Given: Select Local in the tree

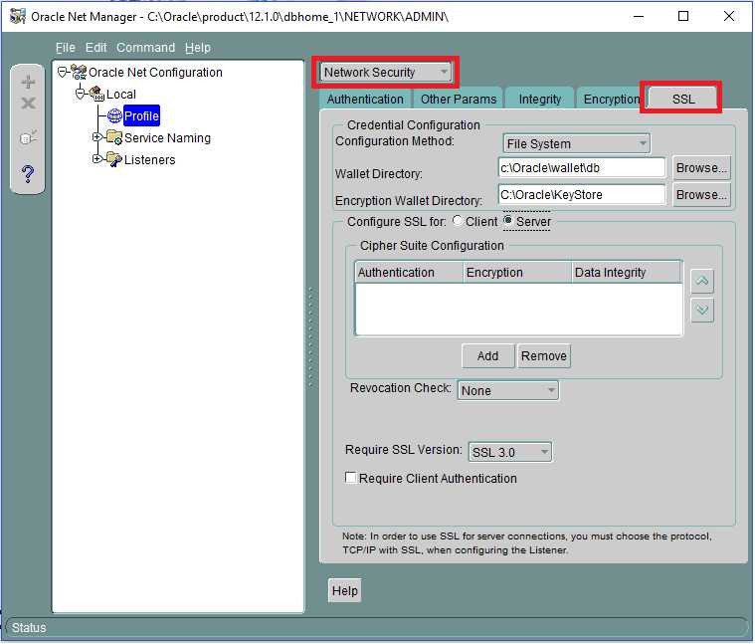Looking at the screenshot, I should [x=120, y=94].
